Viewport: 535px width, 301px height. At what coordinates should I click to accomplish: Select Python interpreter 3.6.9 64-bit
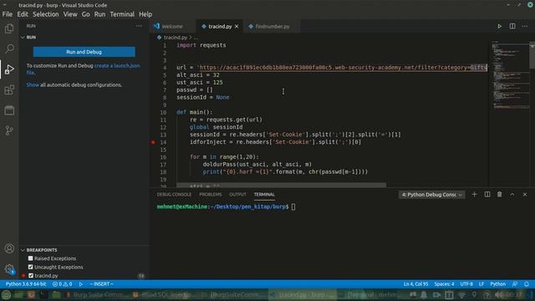26,284
